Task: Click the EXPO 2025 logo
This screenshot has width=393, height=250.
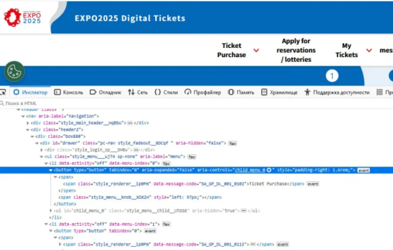Action: 22,17
